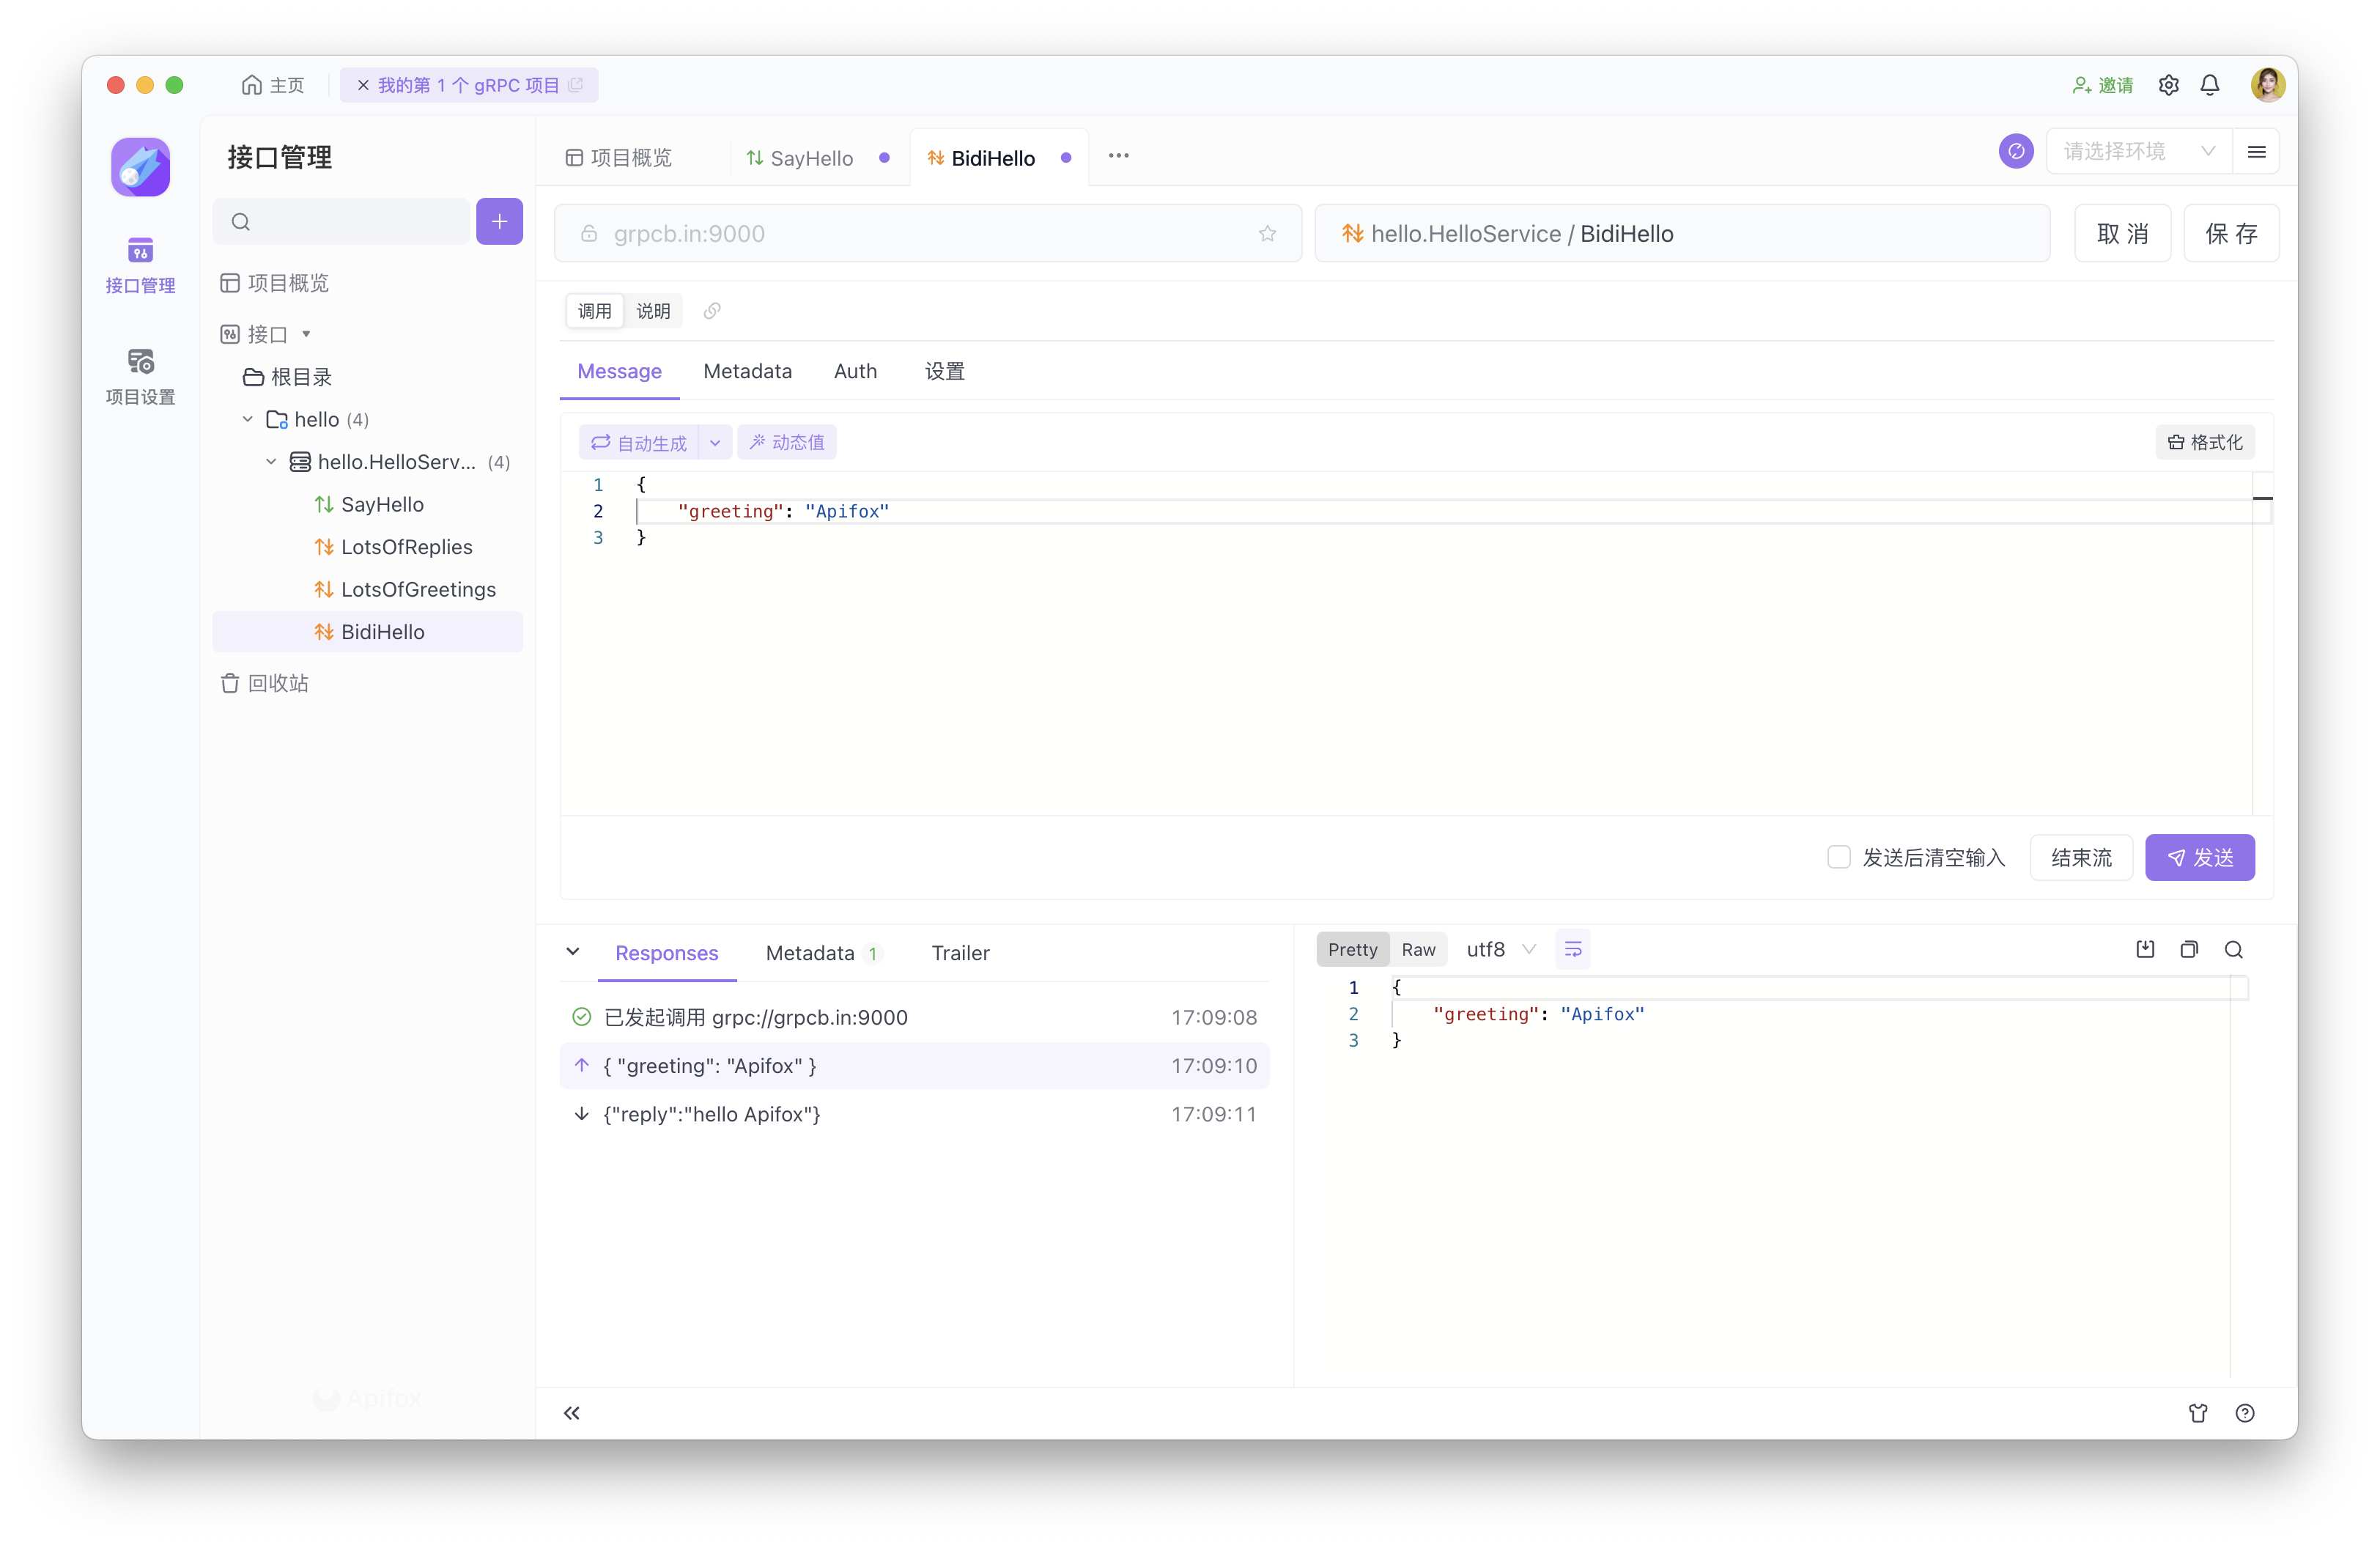The height and width of the screenshot is (1548, 2380).
Task: Switch to 说明 mode
Action: [x=653, y=311]
